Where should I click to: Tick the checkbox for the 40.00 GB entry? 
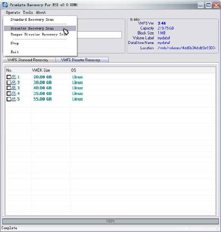point(9,88)
